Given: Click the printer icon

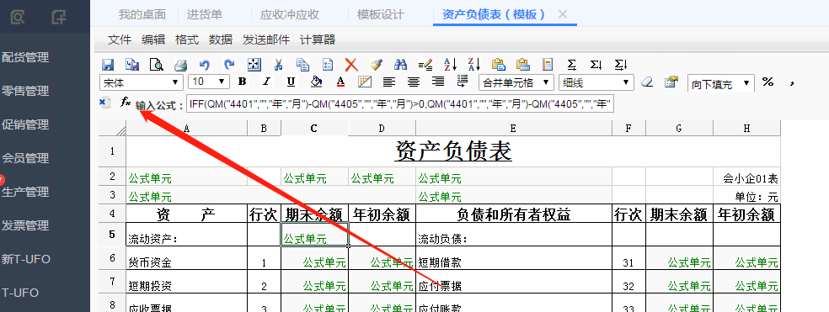Looking at the screenshot, I should [181, 65].
